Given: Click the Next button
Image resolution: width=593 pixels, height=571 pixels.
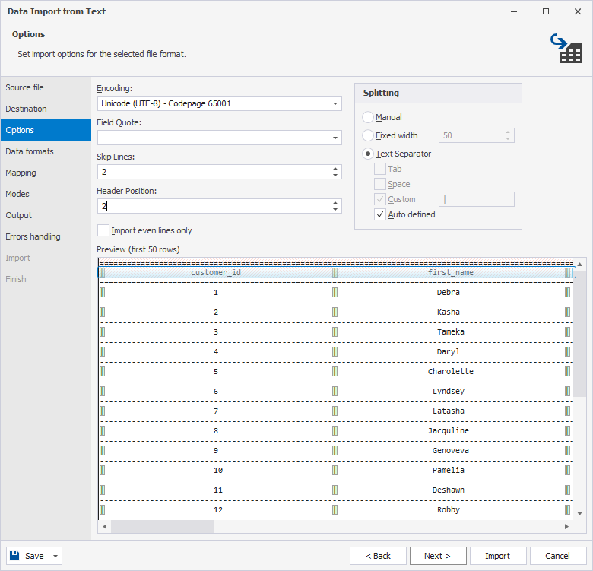Looking at the screenshot, I should tap(438, 556).
